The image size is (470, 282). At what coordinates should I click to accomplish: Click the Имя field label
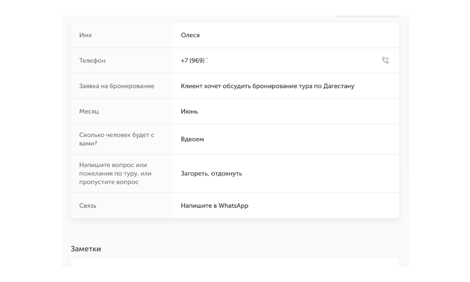pyautogui.click(x=85, y=35)
